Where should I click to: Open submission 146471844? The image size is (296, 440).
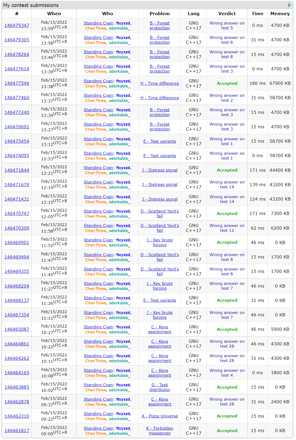click(17, 170)
